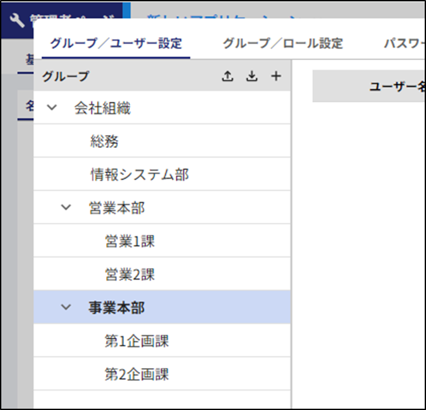
Task: Choose the 営業1課 group
Action: pyautogui.click(x=130, y=241)
